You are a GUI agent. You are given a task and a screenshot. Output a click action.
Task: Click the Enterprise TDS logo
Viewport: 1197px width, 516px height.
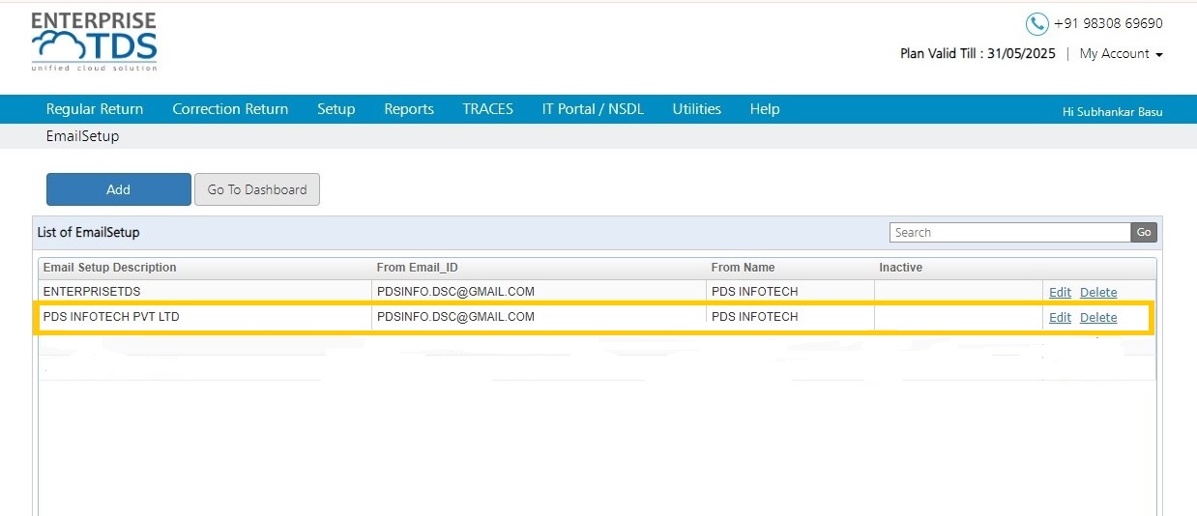pos(94,42)
